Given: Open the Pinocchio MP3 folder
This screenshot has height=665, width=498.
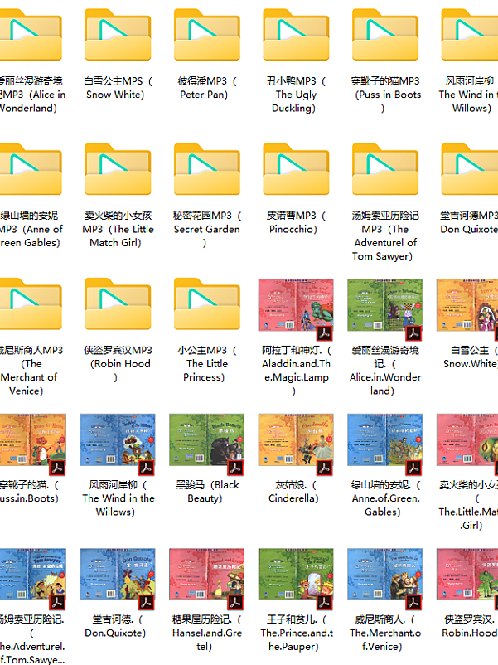Looking at the screenshot, I should pos(296,171).
